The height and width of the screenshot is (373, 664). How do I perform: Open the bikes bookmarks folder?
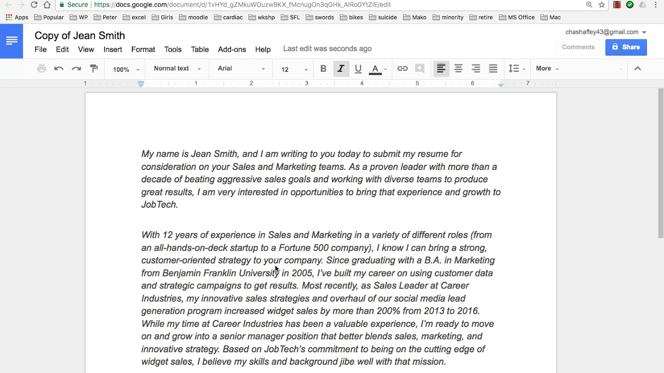click(x=352, y=17)
